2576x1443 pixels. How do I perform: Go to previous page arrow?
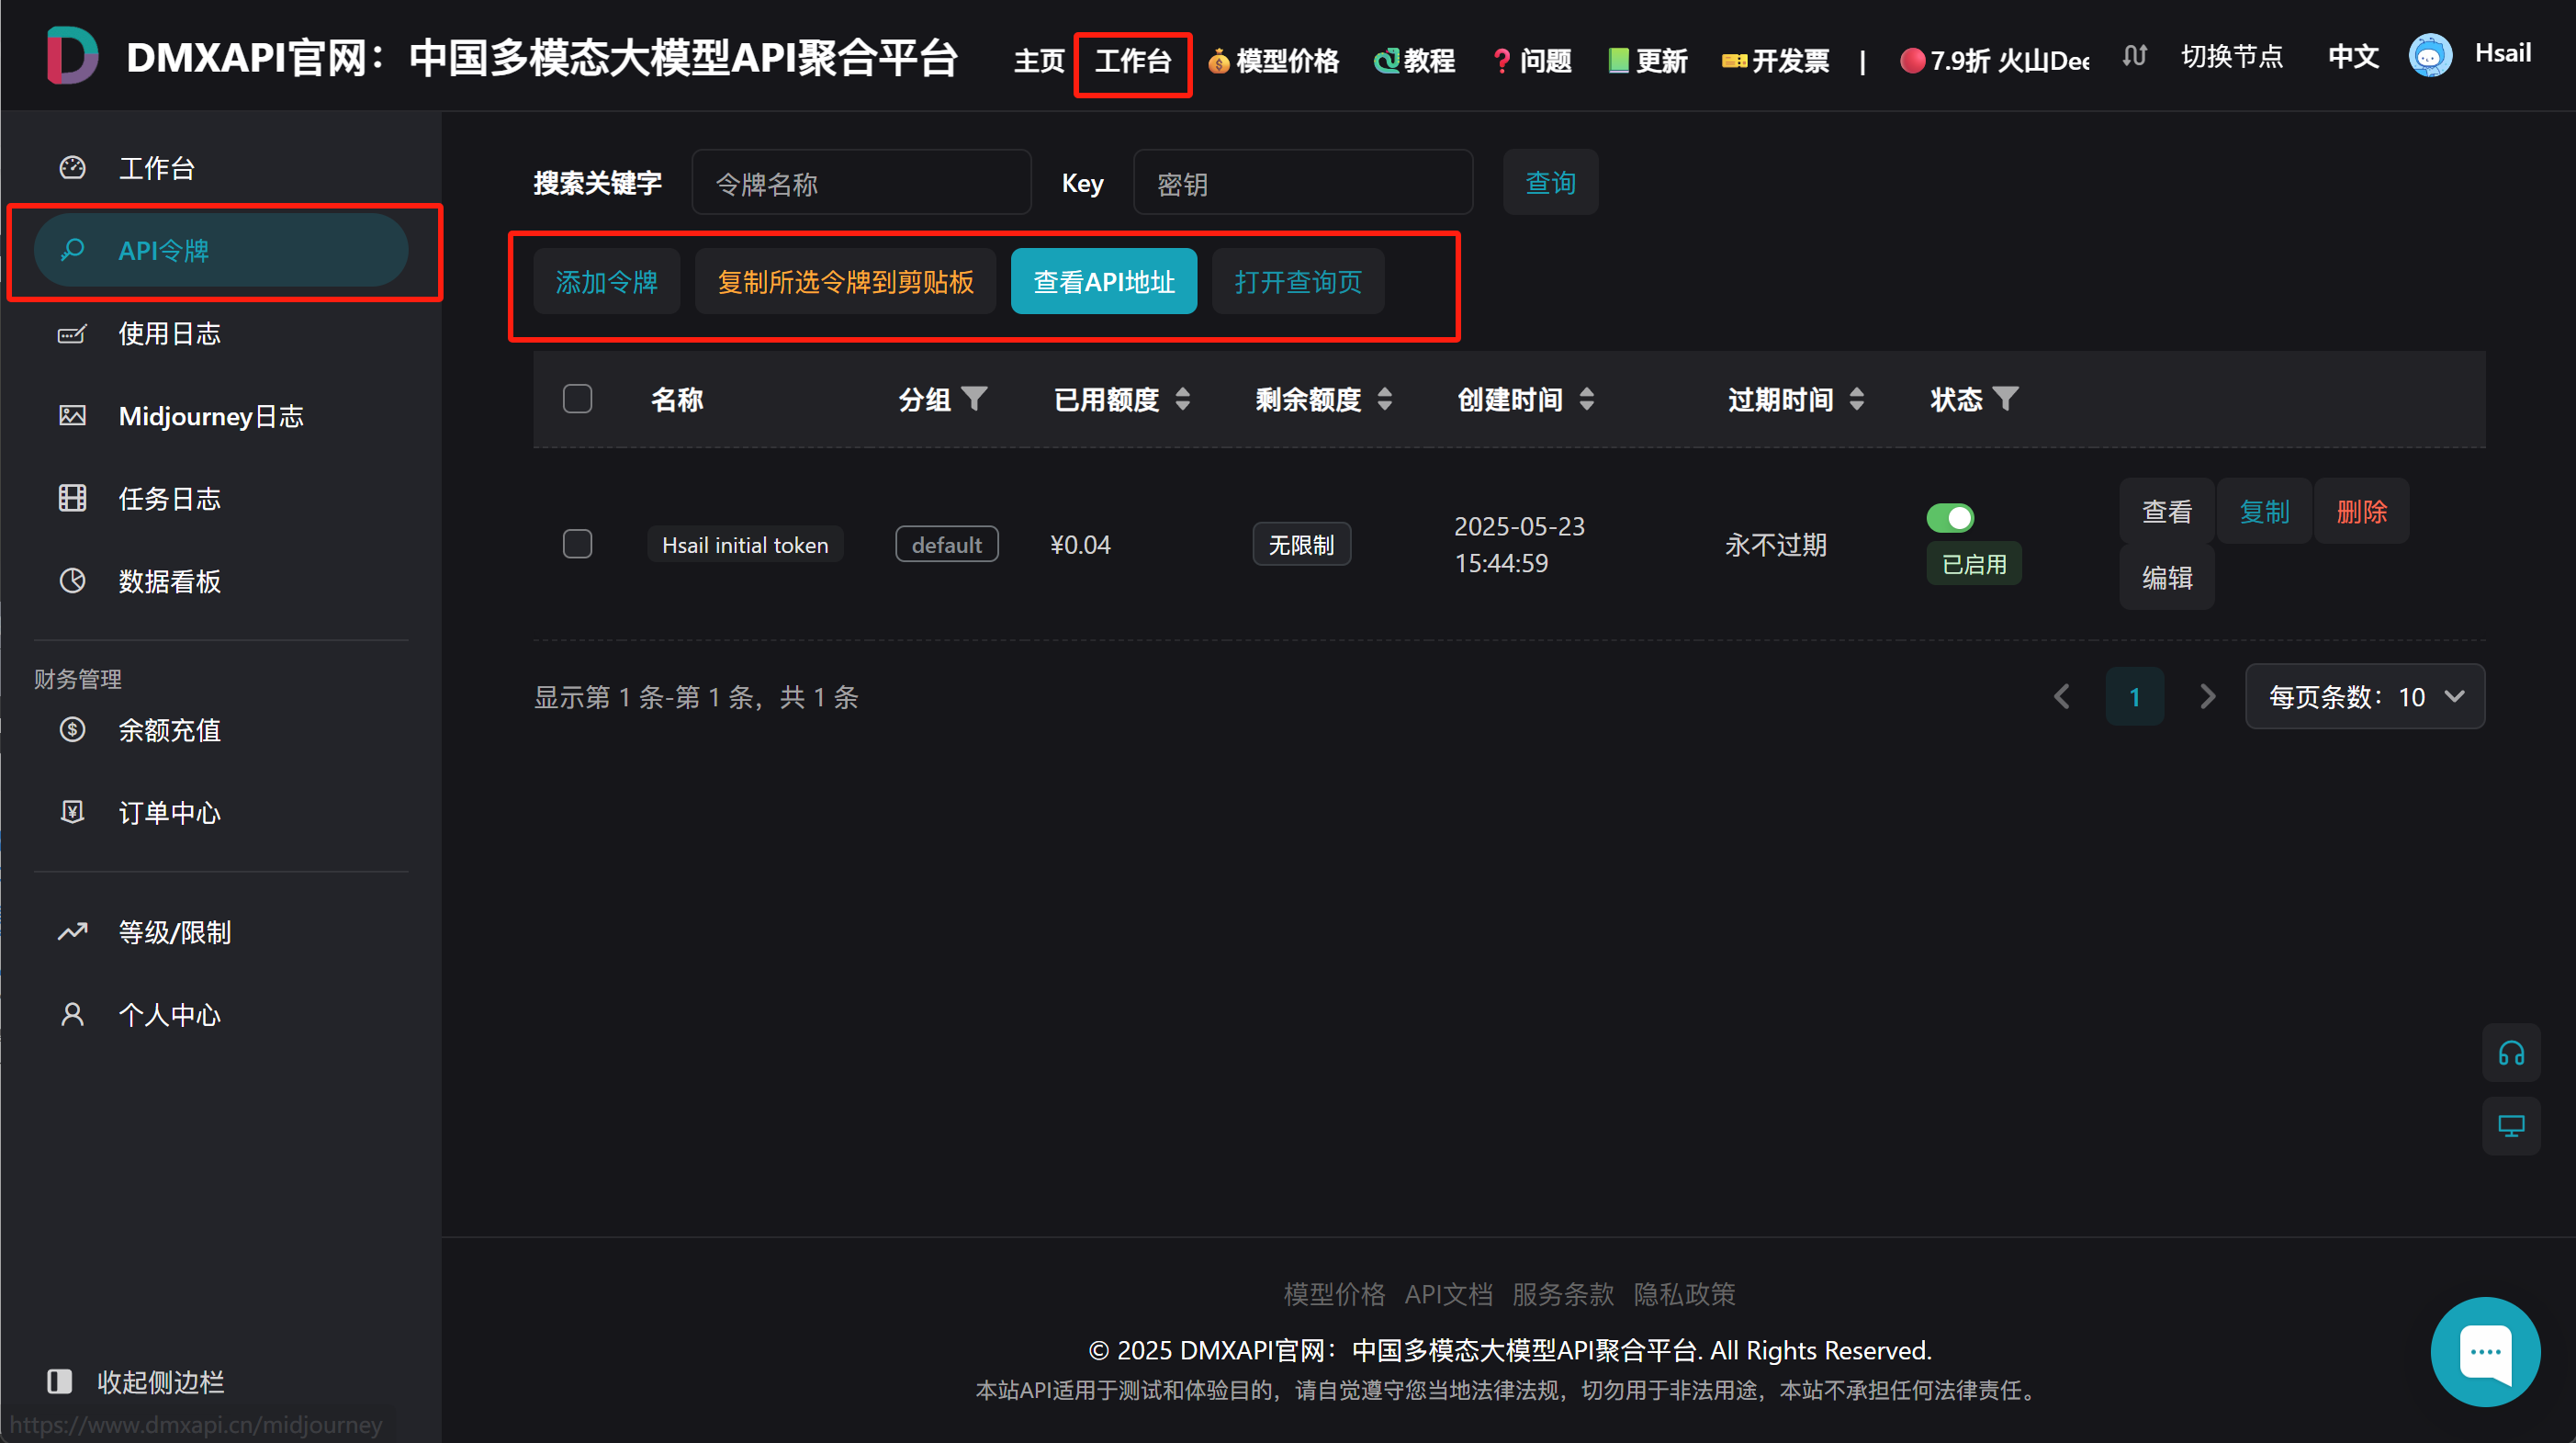pyautogui.click(x=2062, y=696)
